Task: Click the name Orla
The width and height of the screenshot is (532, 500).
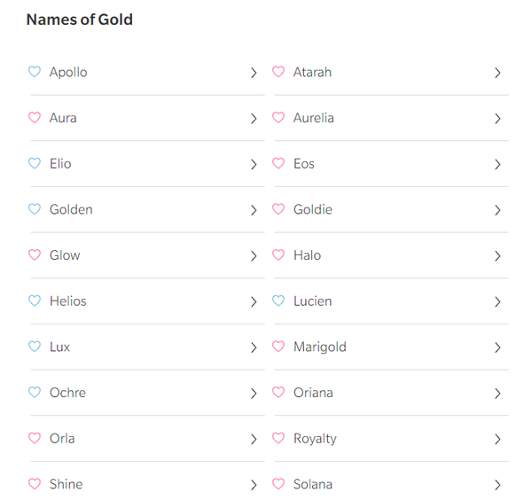Action: (62, 439)
